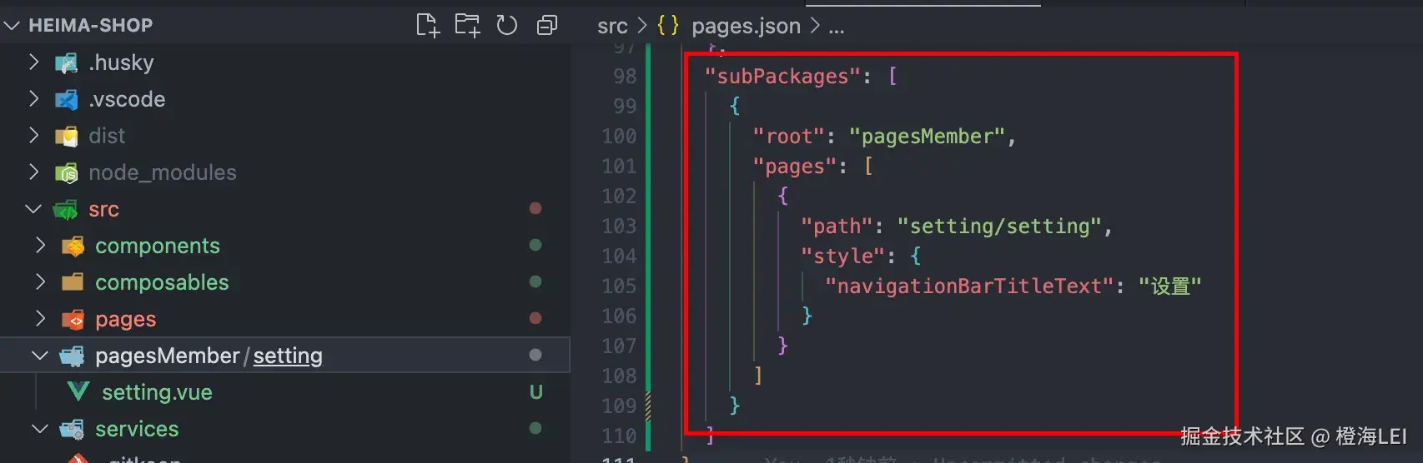1423x463 pixels.
Task: Expand the .vscode folder chevron
Action: (33, 99)
